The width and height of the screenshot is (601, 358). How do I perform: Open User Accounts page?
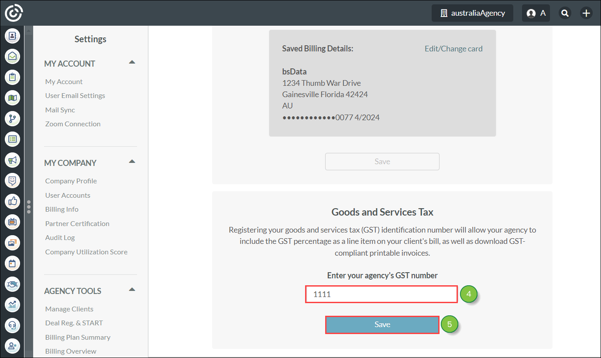click(x=68, y=195)
